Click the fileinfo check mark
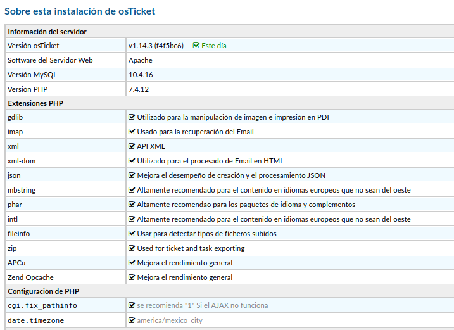The height and width of the screenshot is (330, 454). pyautogui.click(x=132, y=234)
